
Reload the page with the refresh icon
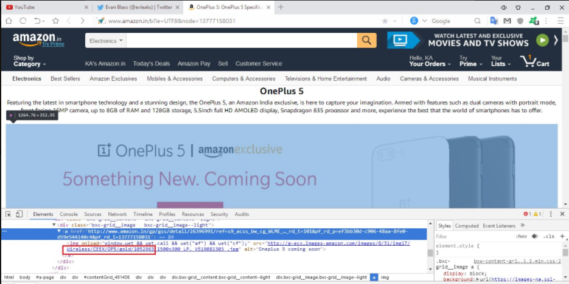pyautogui.click(x=23, y=21)
